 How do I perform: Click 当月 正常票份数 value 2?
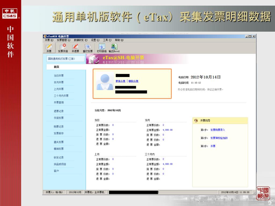[x=163, y=125]
